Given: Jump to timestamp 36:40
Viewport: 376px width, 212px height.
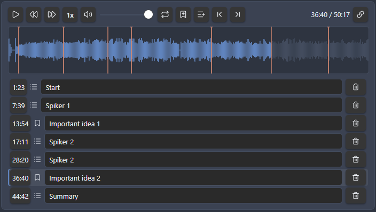Looking at the screenshot, I should (x=20, y=178).
